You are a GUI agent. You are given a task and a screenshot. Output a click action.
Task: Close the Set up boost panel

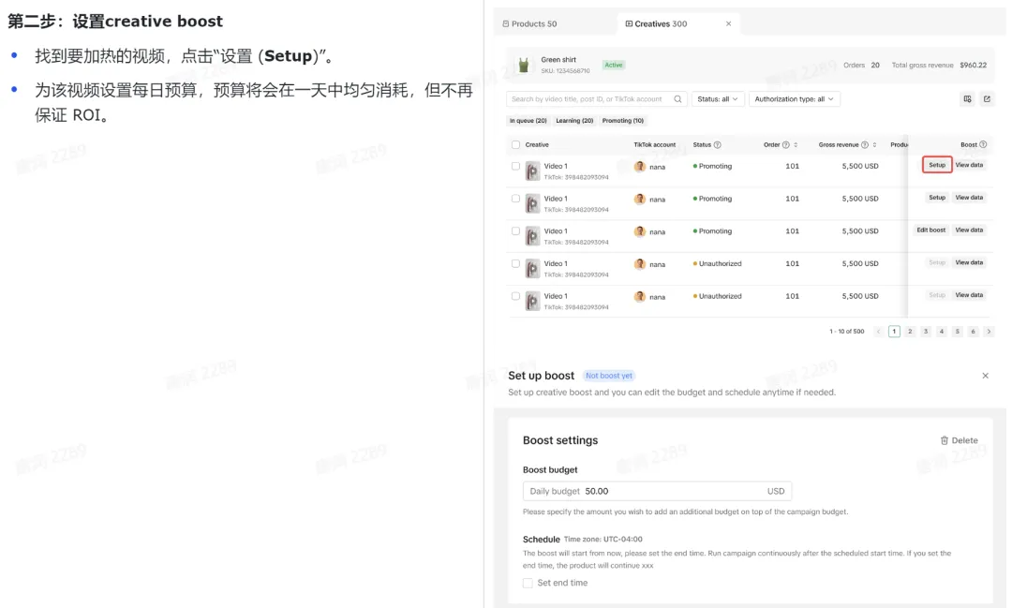coord(985,376)
